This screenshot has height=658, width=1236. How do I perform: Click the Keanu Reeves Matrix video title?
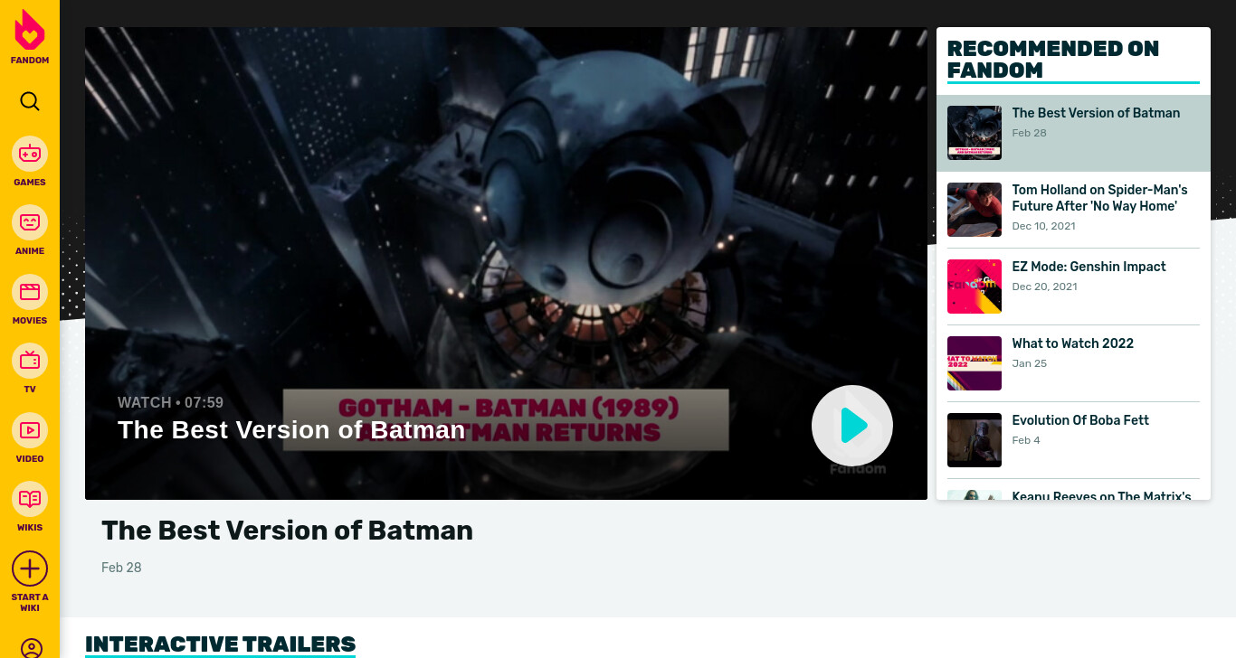[1101, 496]
